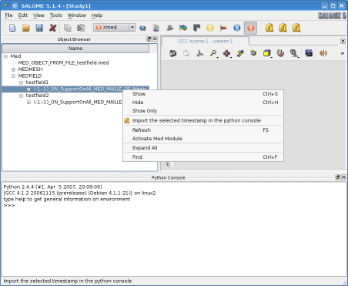Click the yellow button numbered 3

click(296, 28)
